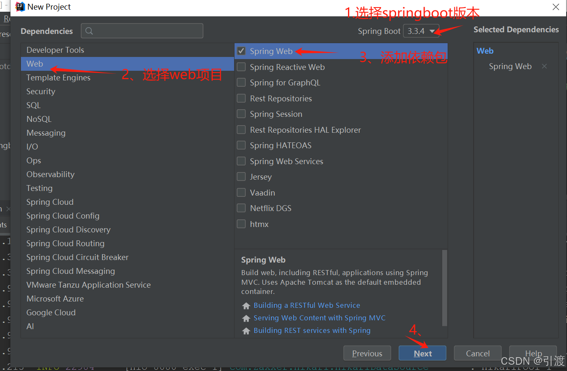
Task: Check Rest Repositories HAL Explorer
Action: pos(241,130)
